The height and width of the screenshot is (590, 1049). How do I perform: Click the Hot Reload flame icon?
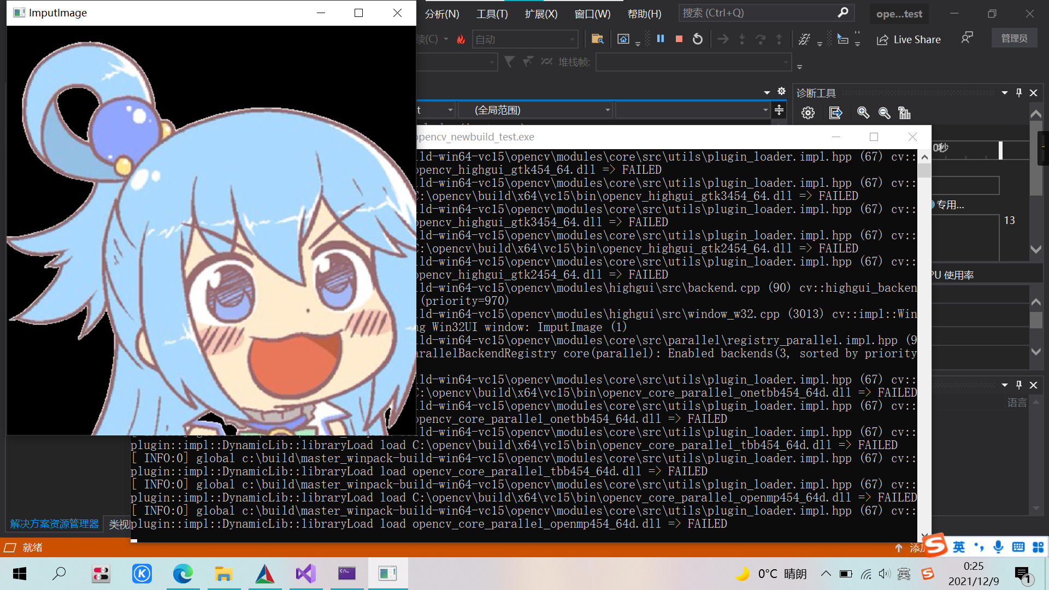[x=461, y=39]
